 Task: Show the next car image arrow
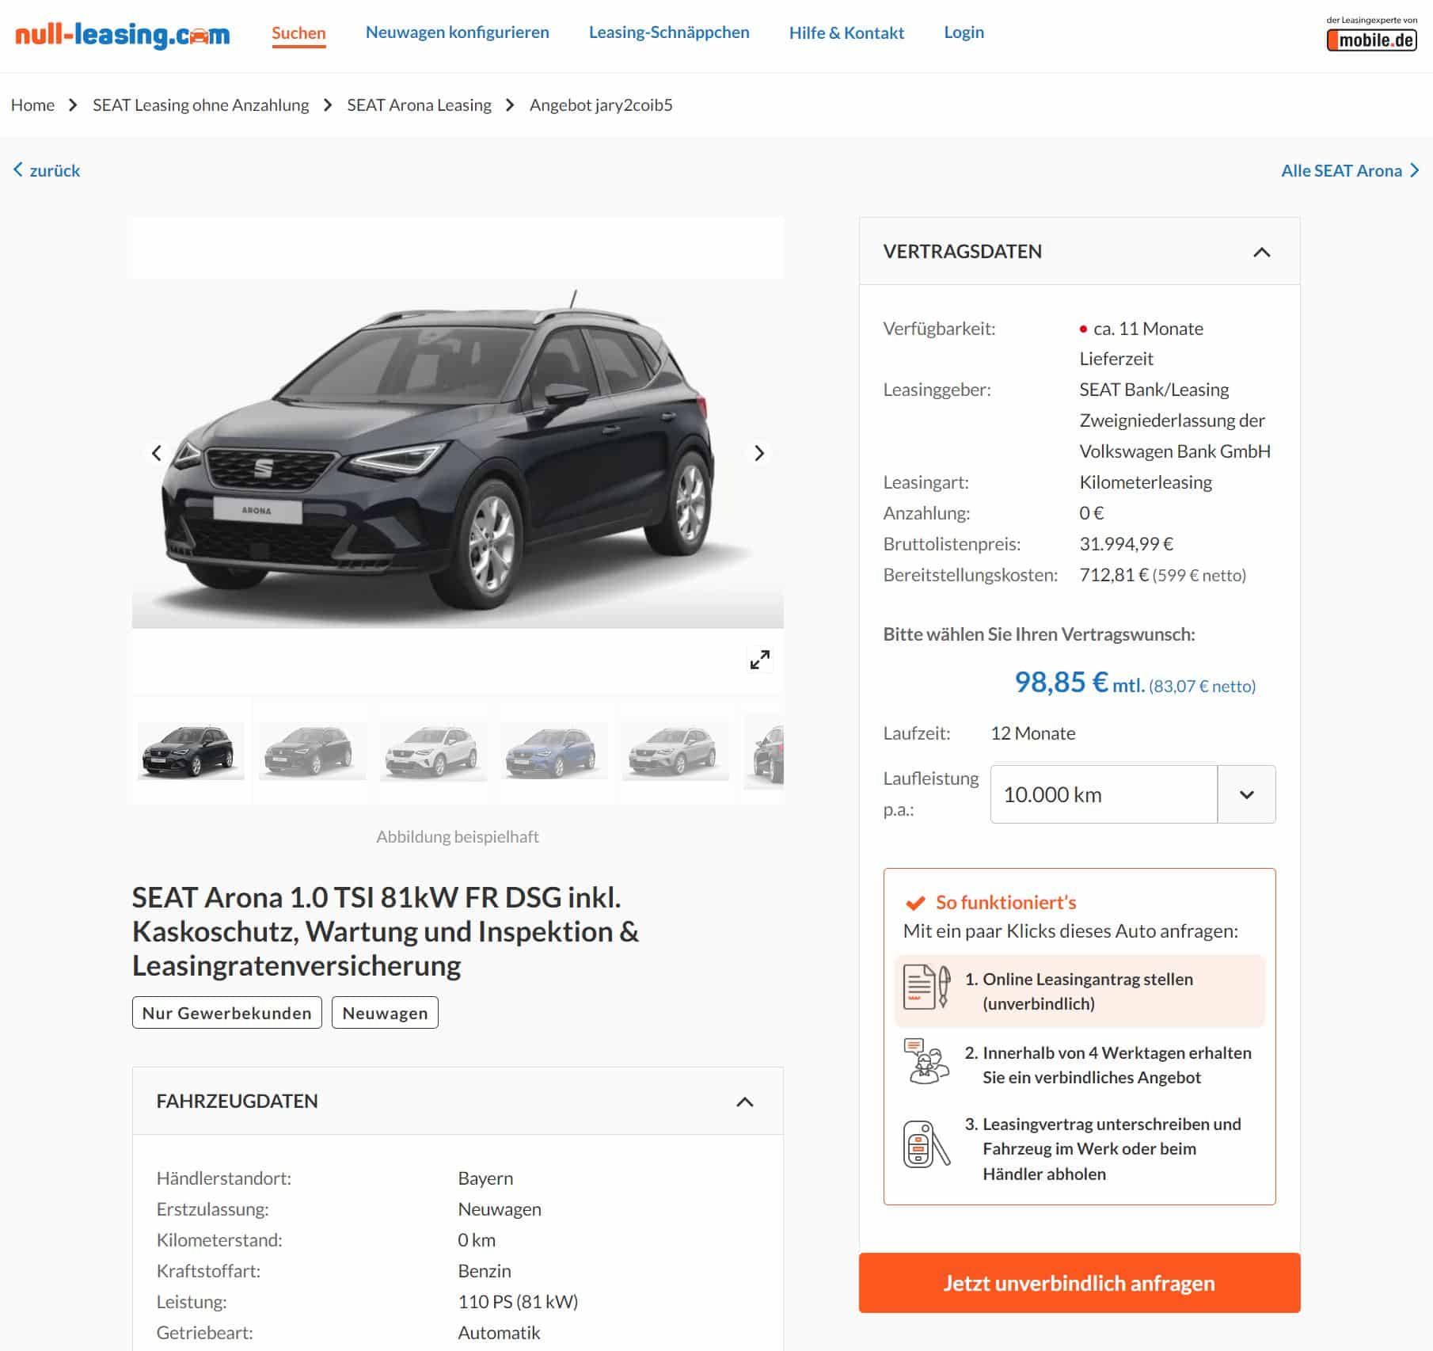point(758,453)
